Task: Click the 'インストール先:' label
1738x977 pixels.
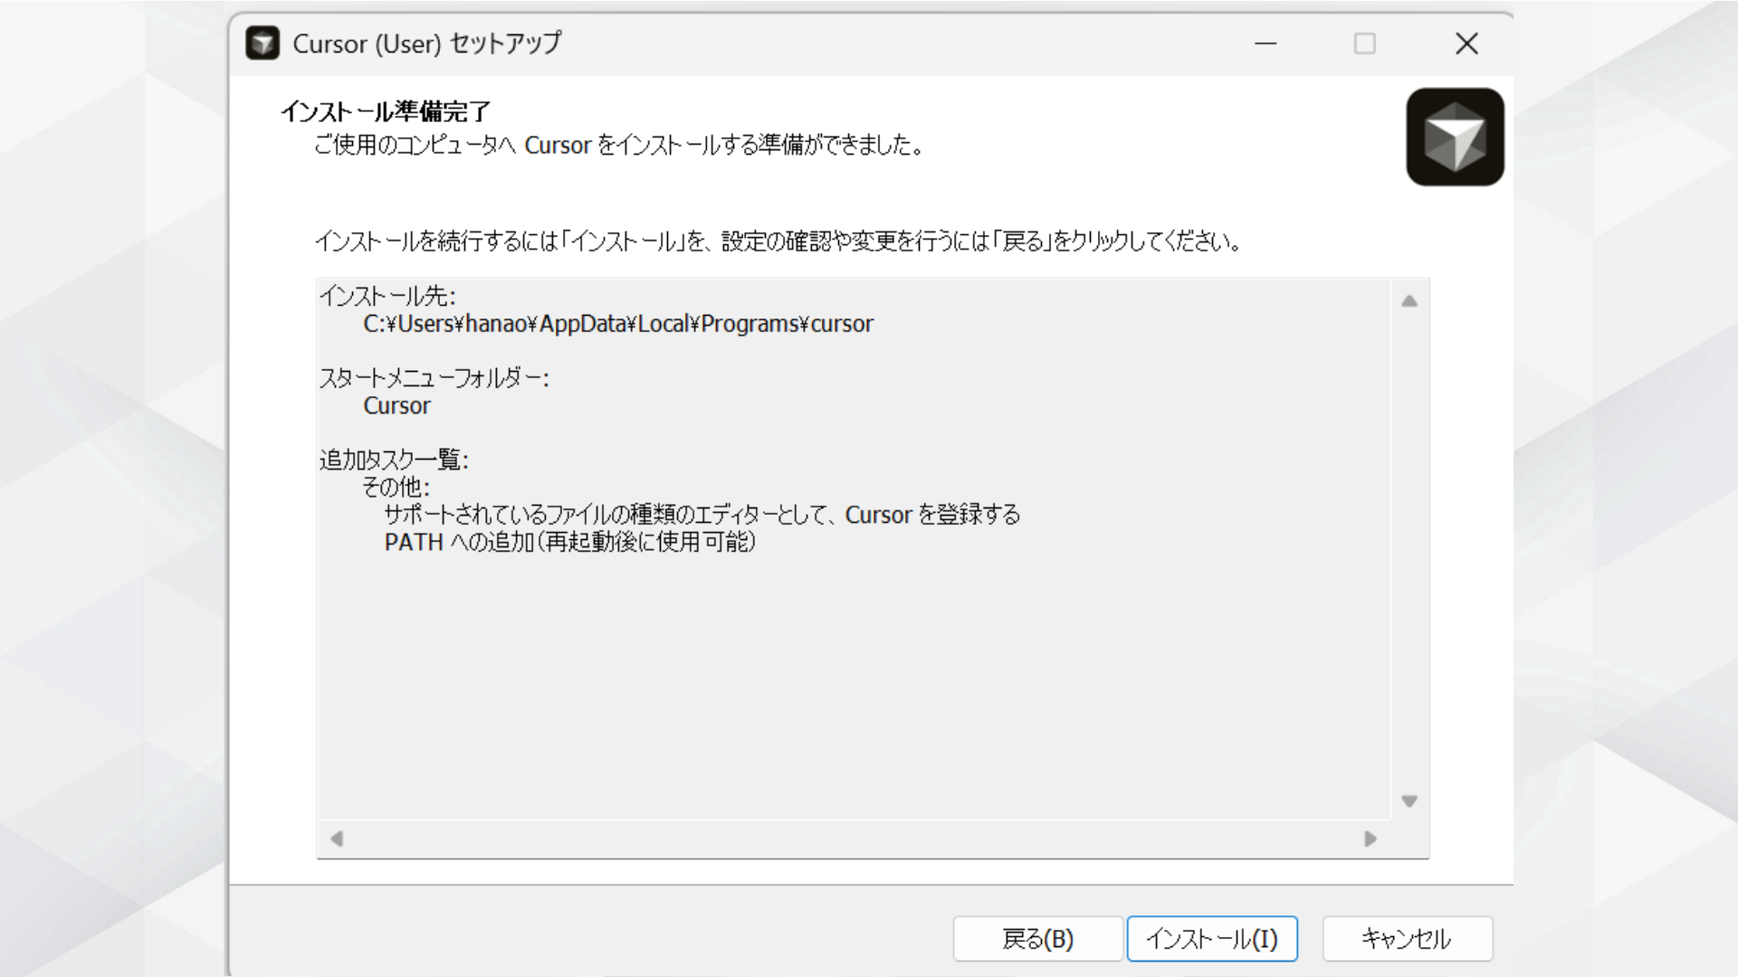Action: point(387,296)
